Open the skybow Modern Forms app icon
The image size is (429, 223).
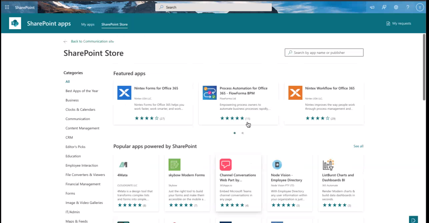pyautogui.click(x=175, y=165)
